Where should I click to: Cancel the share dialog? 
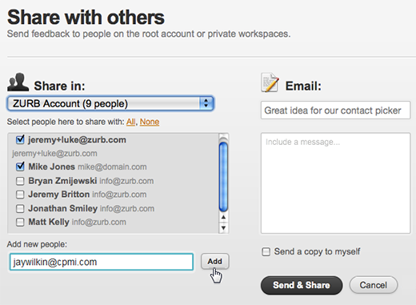pos(374,285)
